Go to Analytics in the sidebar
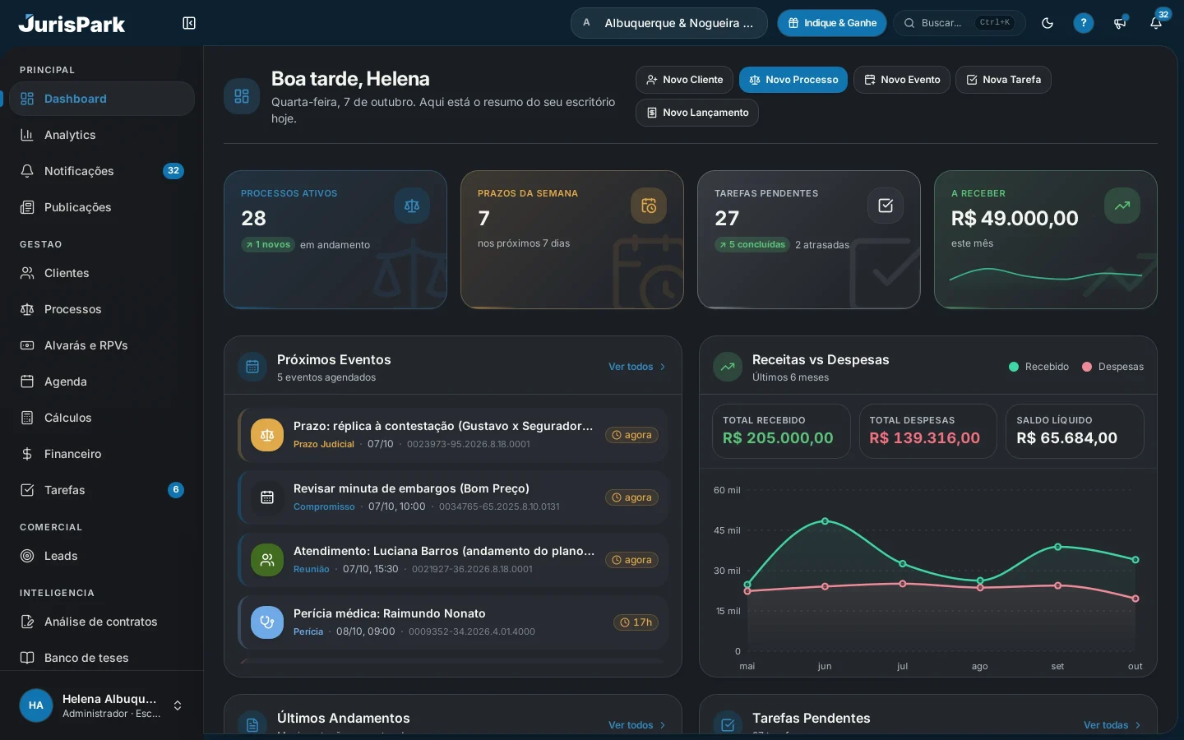The image size is (1184, 740). click(x=102, y=135)
